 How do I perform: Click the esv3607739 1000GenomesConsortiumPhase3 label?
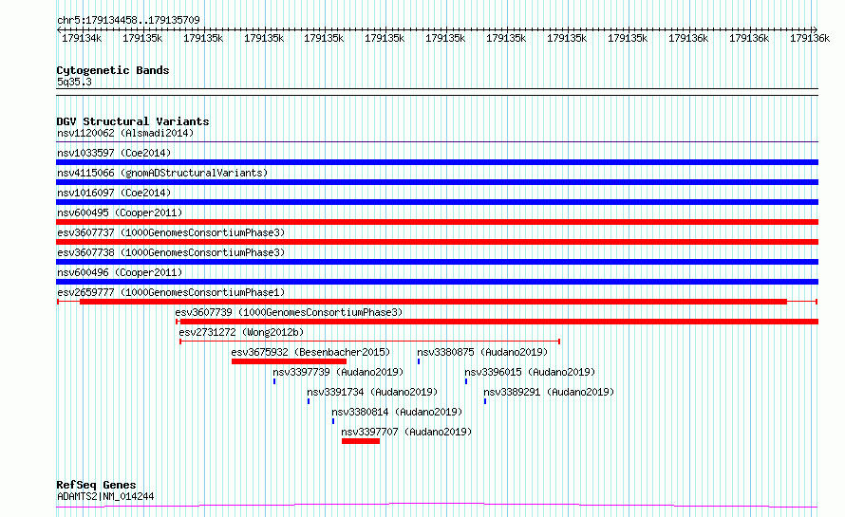point(289,312)
